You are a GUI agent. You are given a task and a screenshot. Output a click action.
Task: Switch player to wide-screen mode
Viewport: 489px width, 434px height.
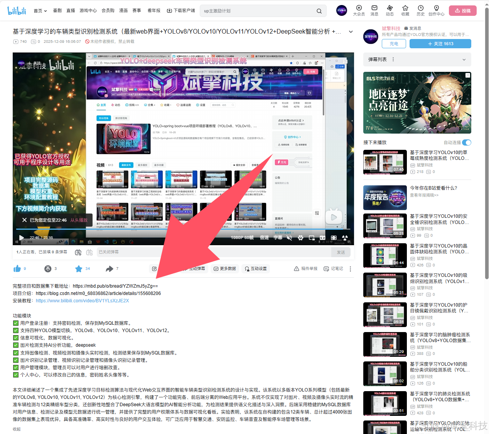pyautogui.click(x=322, y=238)
